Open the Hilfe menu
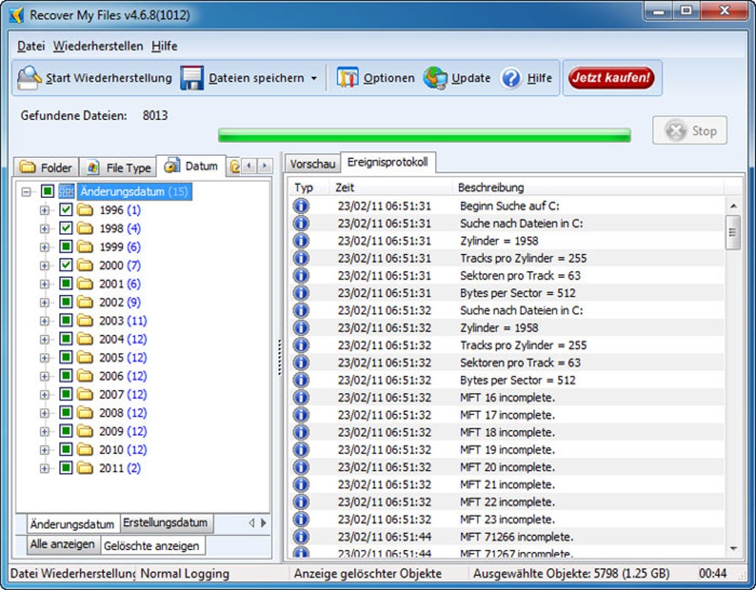The width and height of the screenshot is (756, 590). tap(165, 46)
